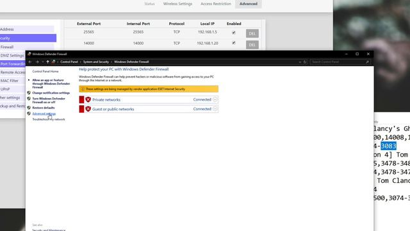410x231 pixels.
Task: Open Control Panel Home link
Action: (45, 71)
